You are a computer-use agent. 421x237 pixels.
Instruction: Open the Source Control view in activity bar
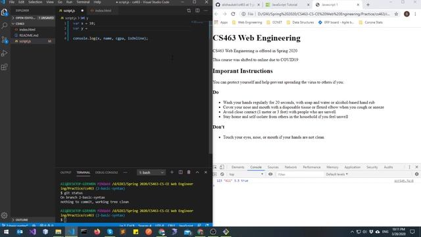(x=5, y=39)
